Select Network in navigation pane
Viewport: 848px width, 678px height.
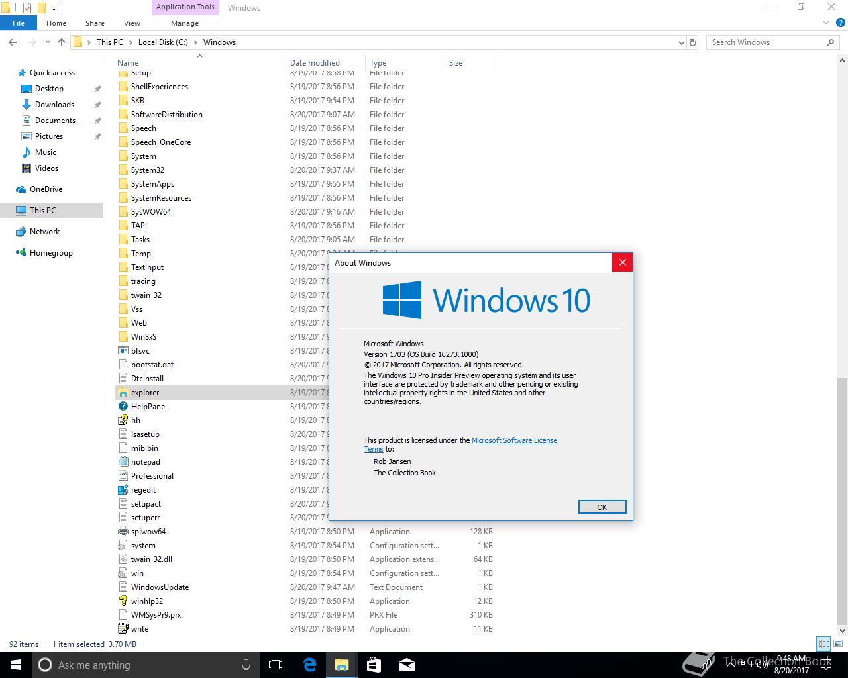tap(44, 232)
